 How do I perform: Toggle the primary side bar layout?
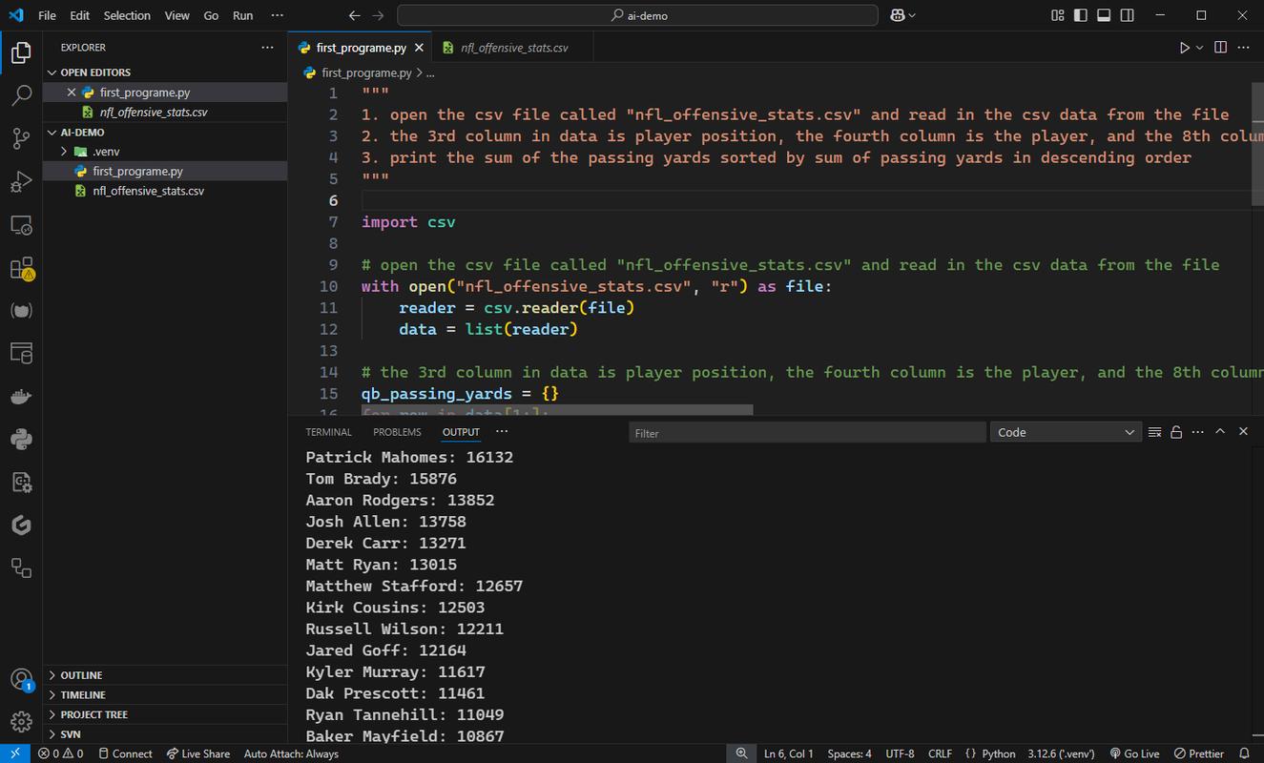1080,15
